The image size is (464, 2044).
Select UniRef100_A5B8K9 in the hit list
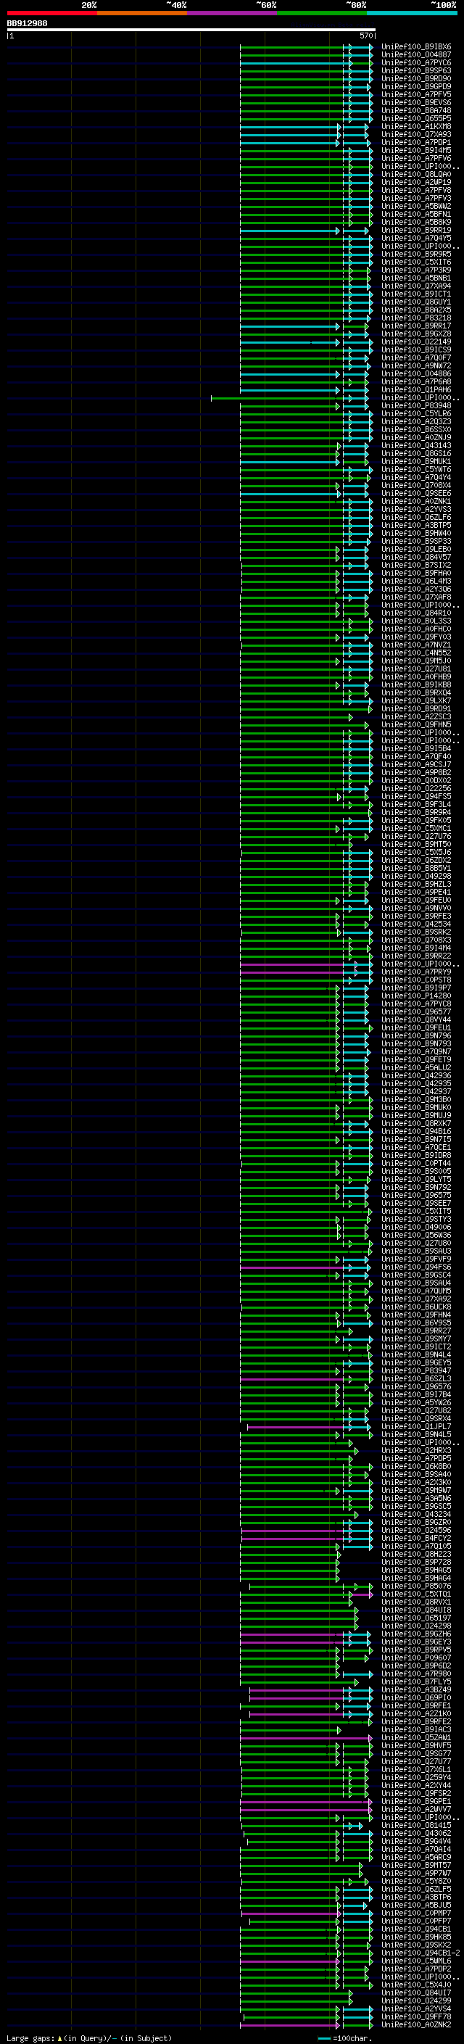point(415,222)
